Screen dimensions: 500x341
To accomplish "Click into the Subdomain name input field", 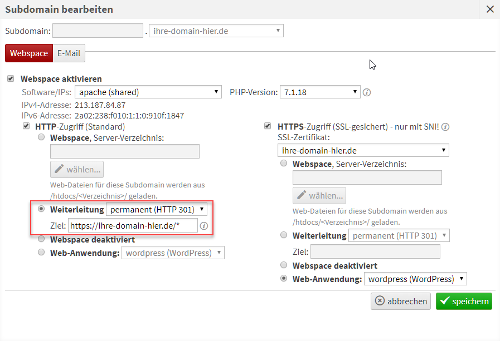I will 98,31.
